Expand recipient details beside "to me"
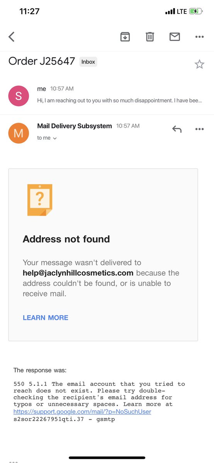 click(54, 138)
